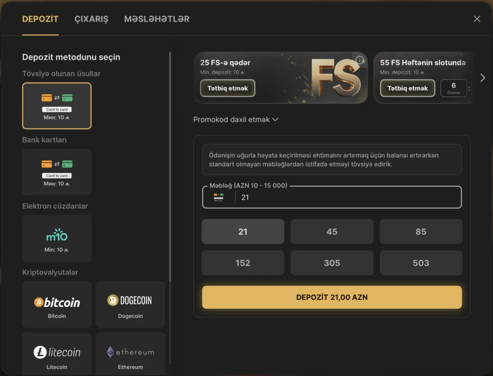Image resolution: width=493 pixels, height=376 pixels.
Task: Open info icon on the 25 FS bonus
Action: point(360,60)
